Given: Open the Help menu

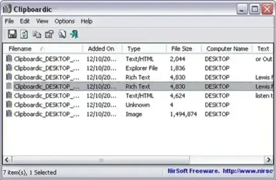Looking at the screenshot, I should click(x=86, y=21).
